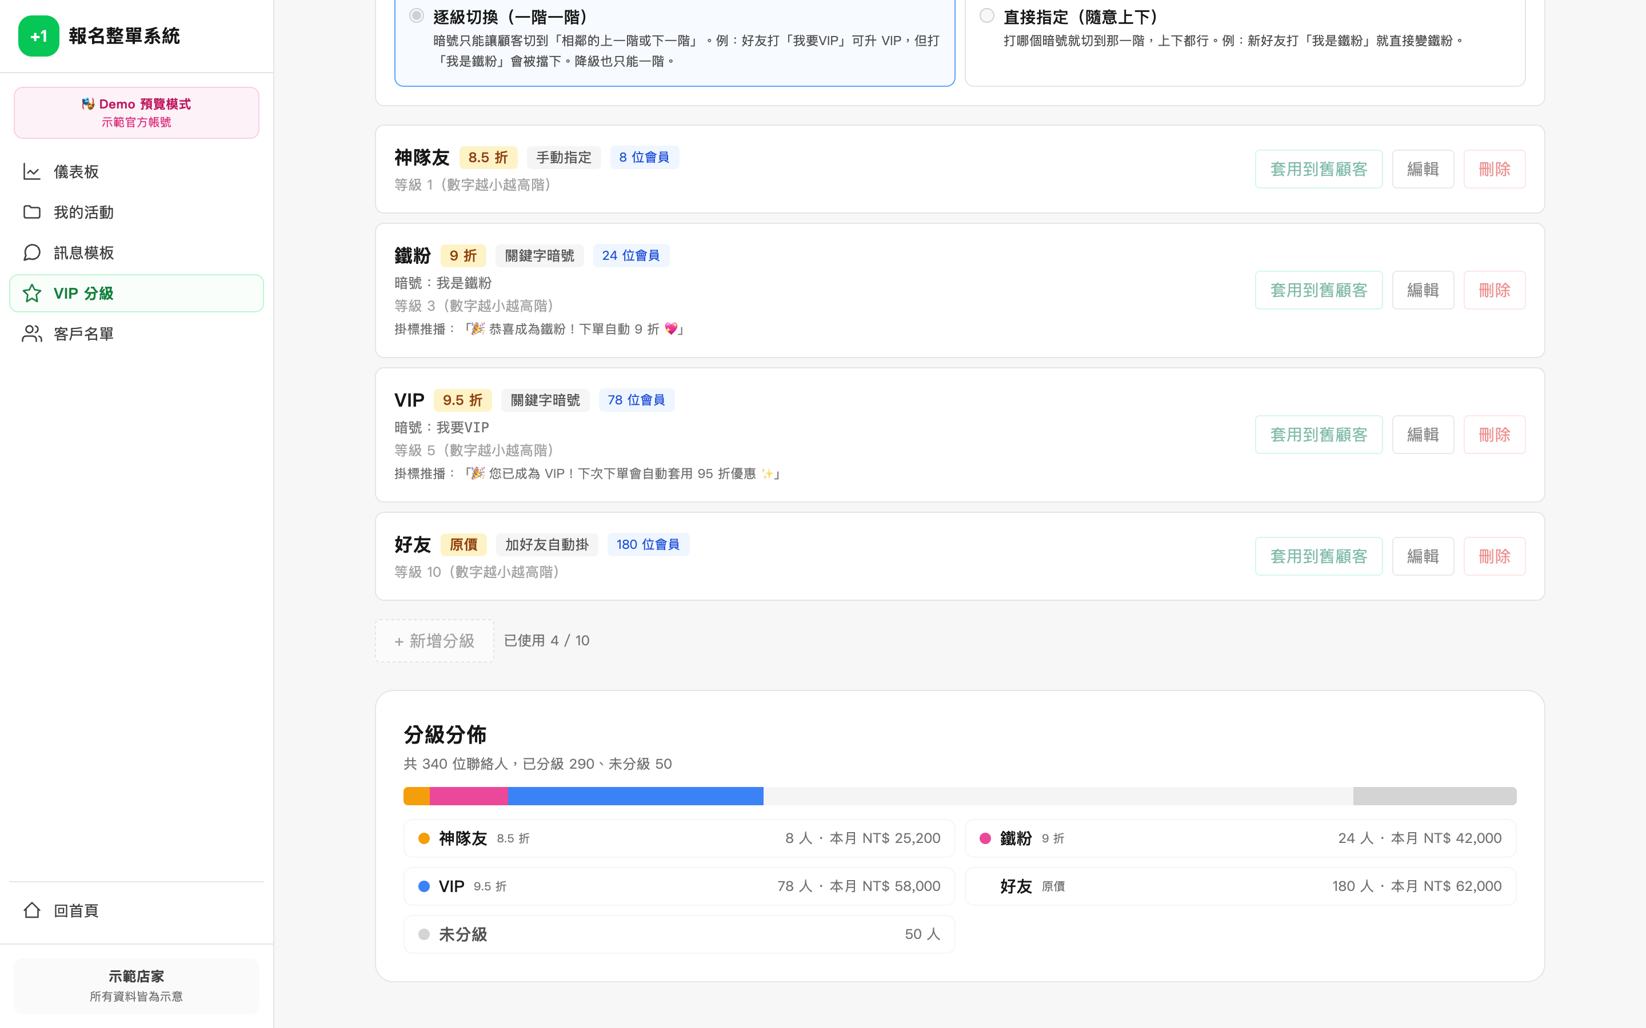1646x1028 pixels.
Task: Click the 暗號:我要VIP text
Action: [442, 427]
